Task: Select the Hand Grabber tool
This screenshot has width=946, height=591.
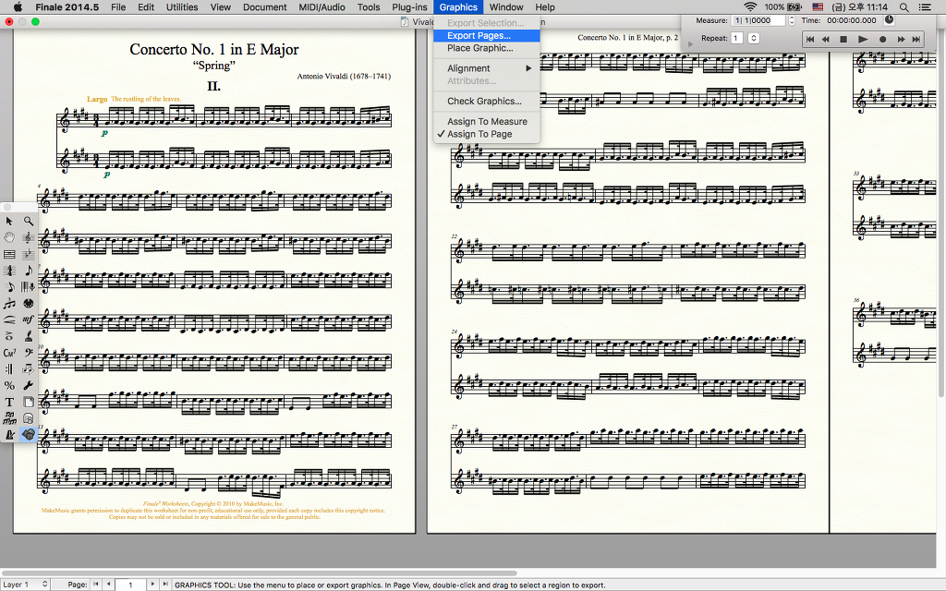Action: pos(9,237)
